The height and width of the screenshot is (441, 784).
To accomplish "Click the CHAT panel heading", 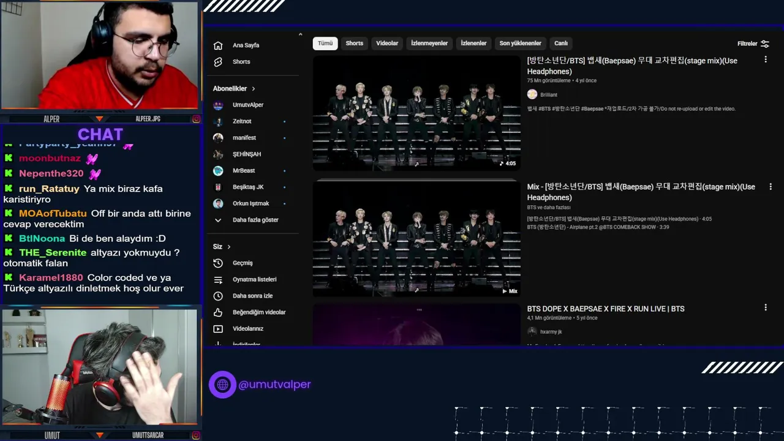I will click(x=100, y=135).
